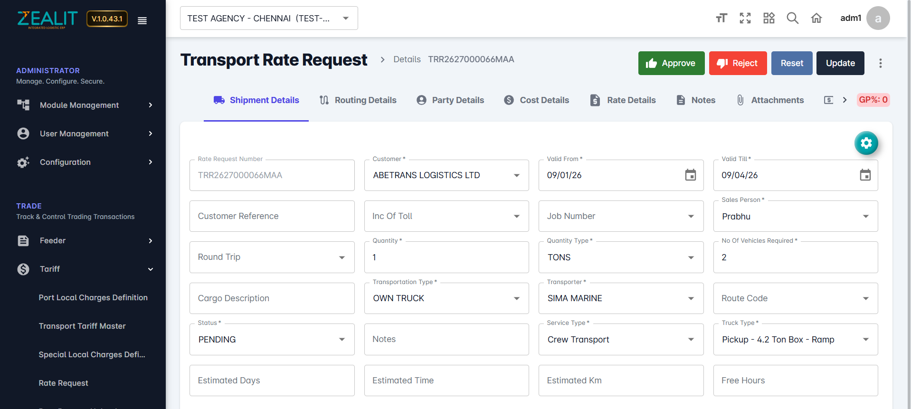This screenshot has height=409, width=911.
Task: Open the apps grid widget icon
Action: 769,18
